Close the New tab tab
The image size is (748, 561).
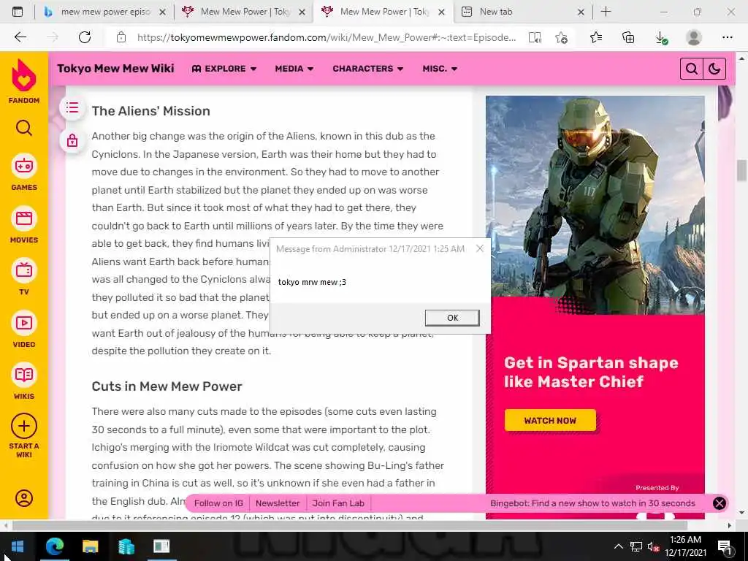coord(581,12)
